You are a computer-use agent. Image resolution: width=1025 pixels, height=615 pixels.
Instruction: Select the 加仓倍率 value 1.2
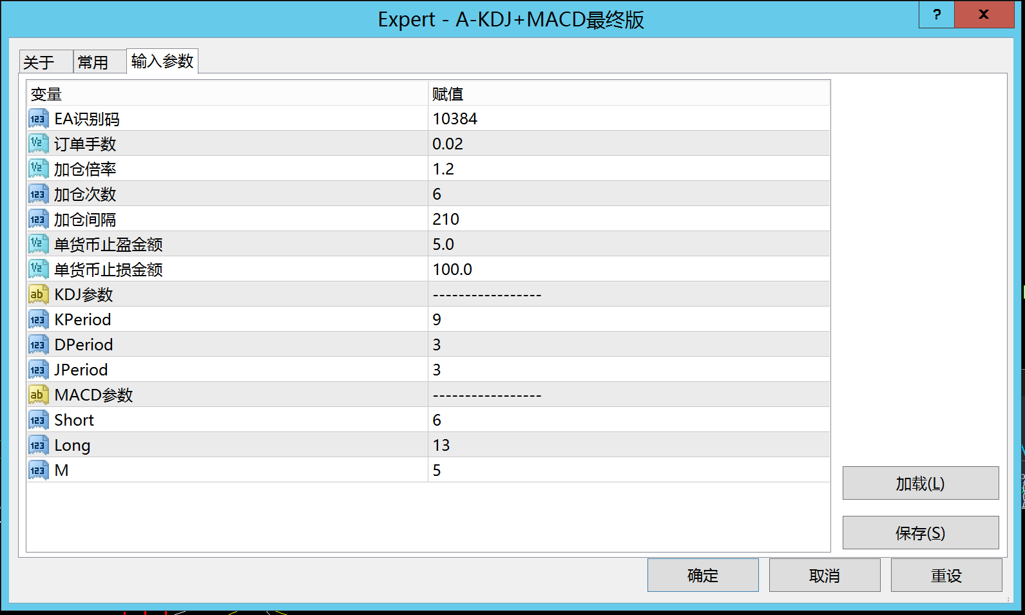pos(443,169)
